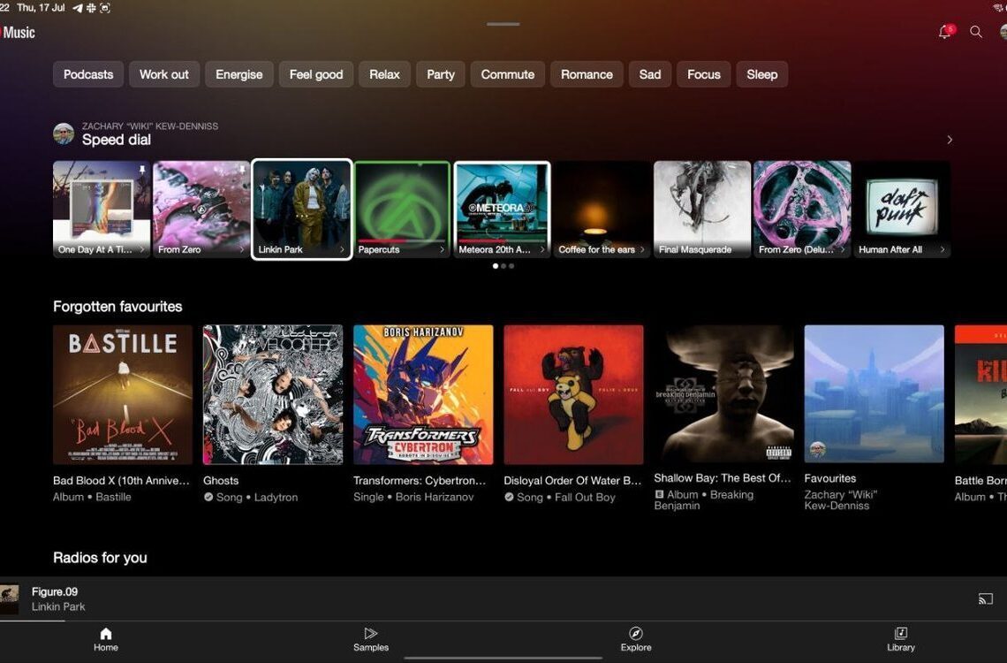Go to Home tab
Screen dimensions: 1007x663
(106, 640)
